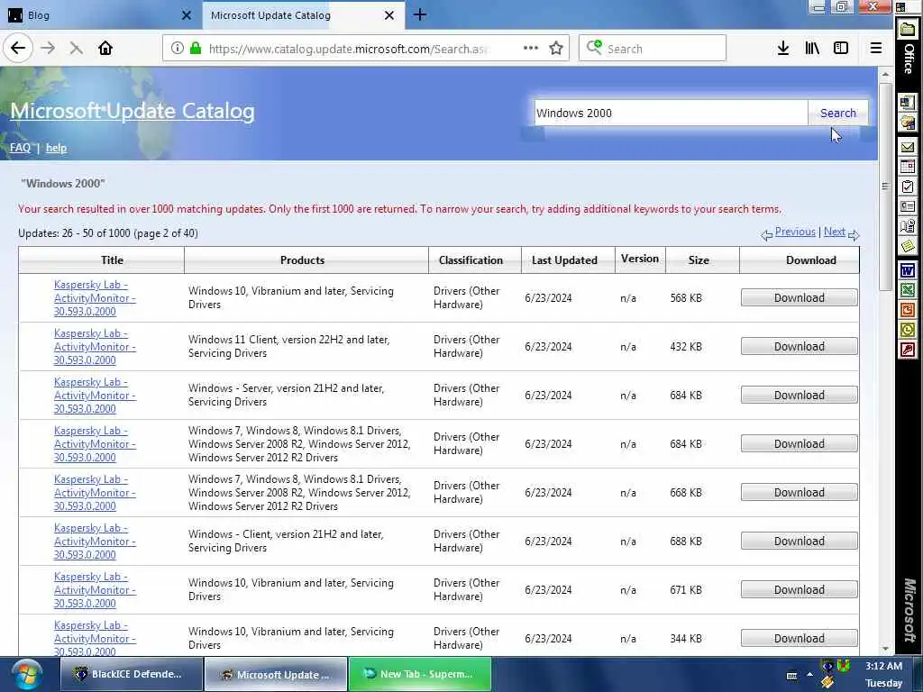Viewport: 923px width, 692px height.
Task: Close the Blog tab
Action: [x=186, y=15]
